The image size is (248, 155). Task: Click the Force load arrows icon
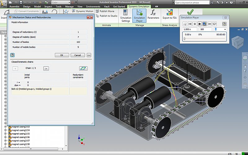click(x=45, y=11)
